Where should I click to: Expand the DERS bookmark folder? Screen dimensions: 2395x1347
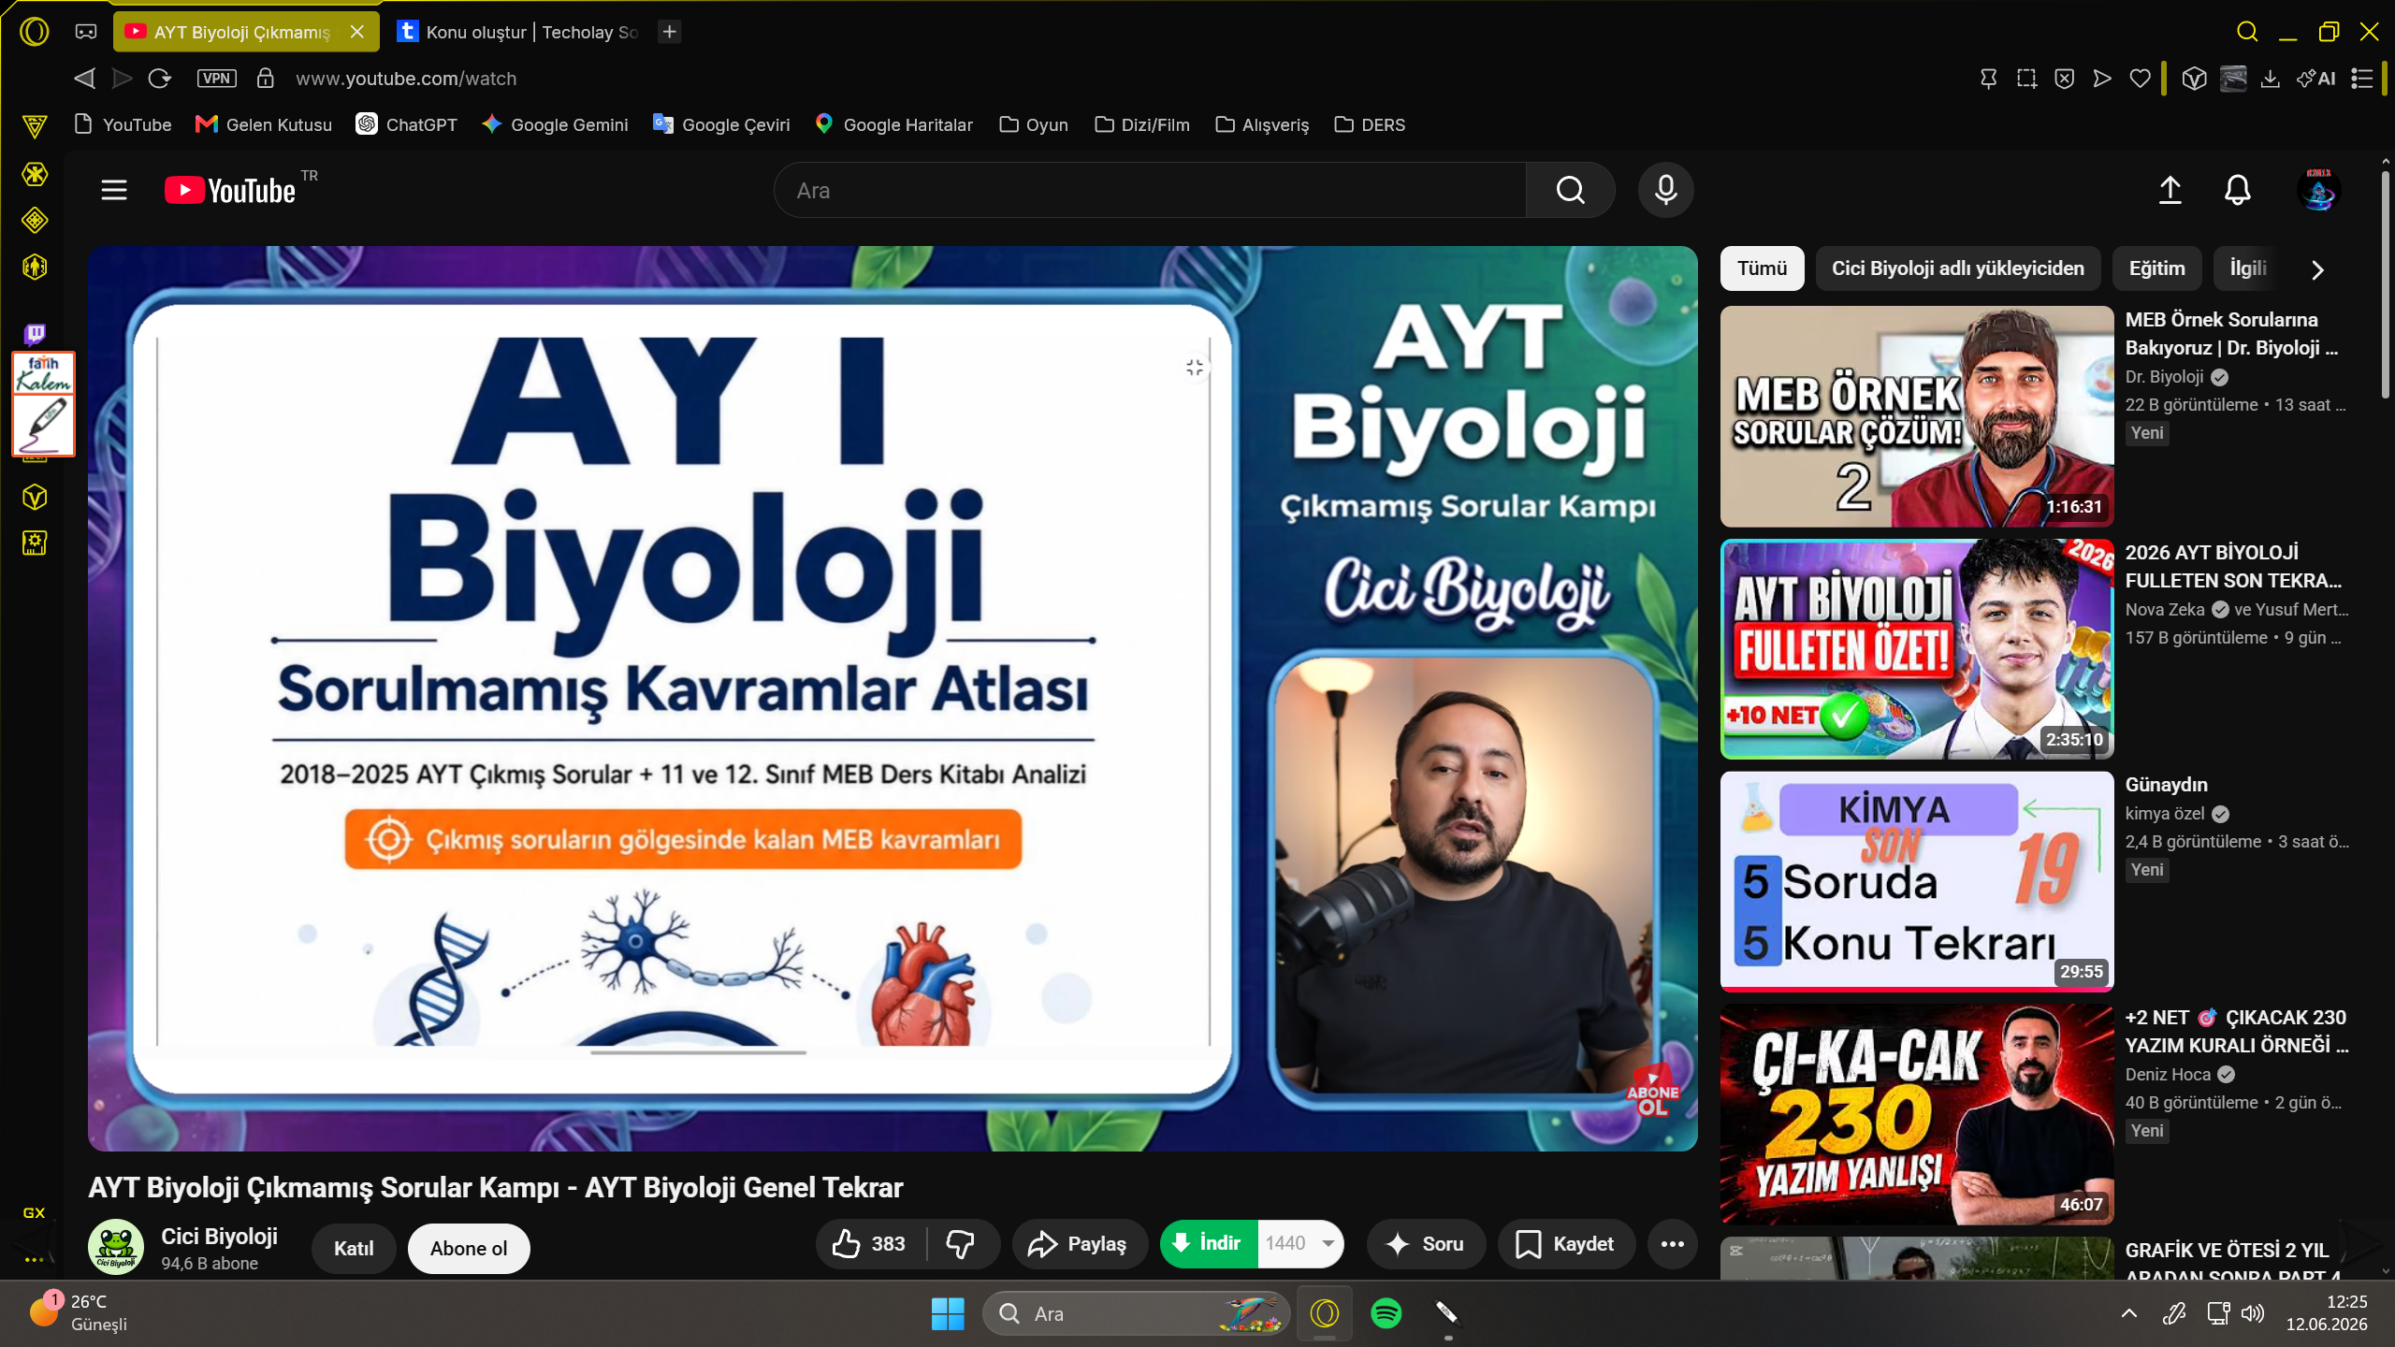coord(1370,124)
